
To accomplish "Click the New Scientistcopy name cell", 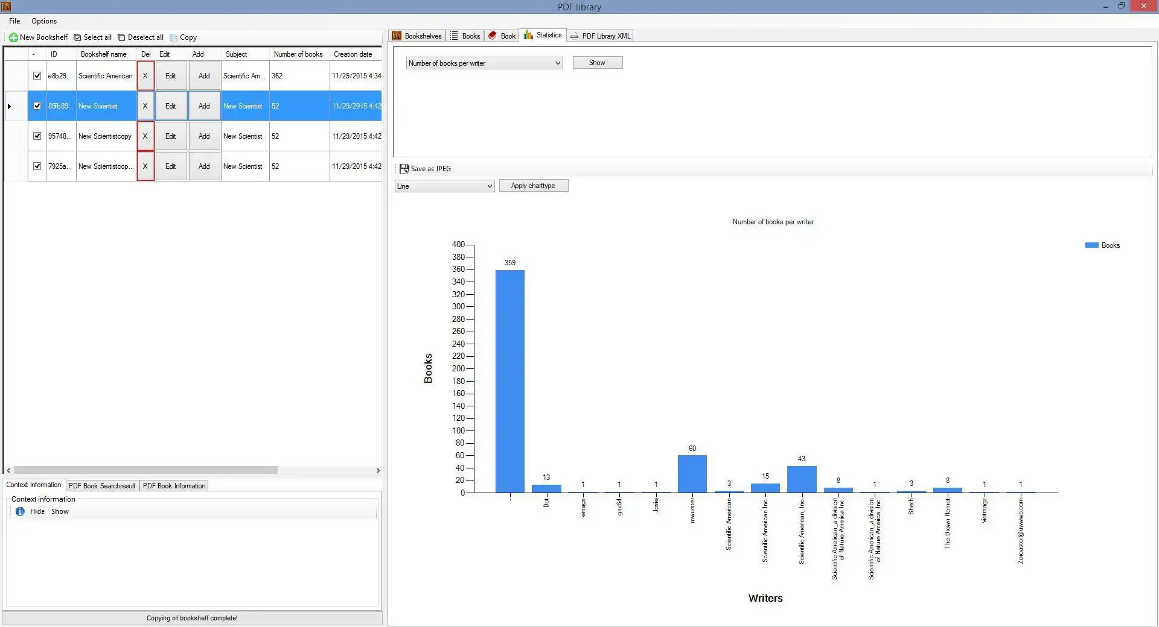I will (106, 136).
